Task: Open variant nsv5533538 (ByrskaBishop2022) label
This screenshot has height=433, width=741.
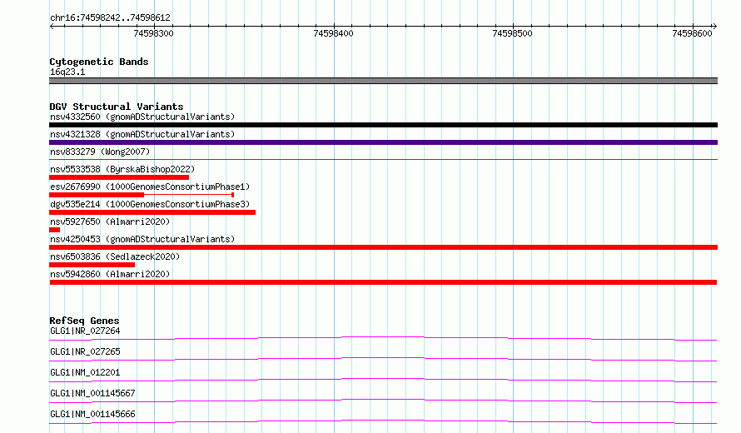Action: click(122, 169)
